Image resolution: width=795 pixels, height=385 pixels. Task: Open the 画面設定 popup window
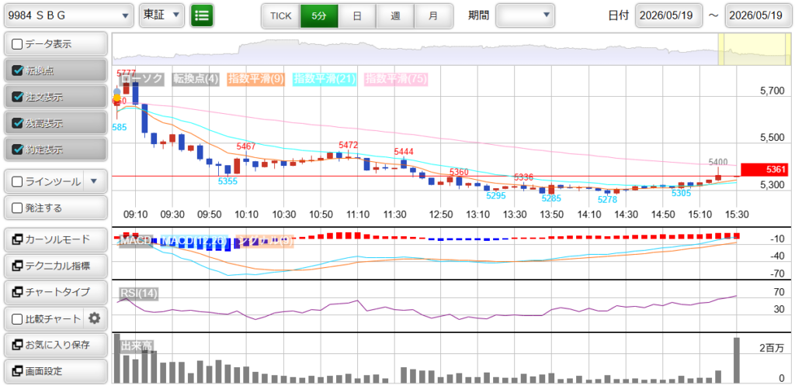pyautogui.click(x=56, y=371)
